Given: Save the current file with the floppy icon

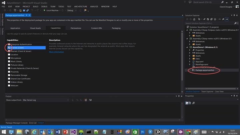Looking at the screenshot, I should coord(24,10).
